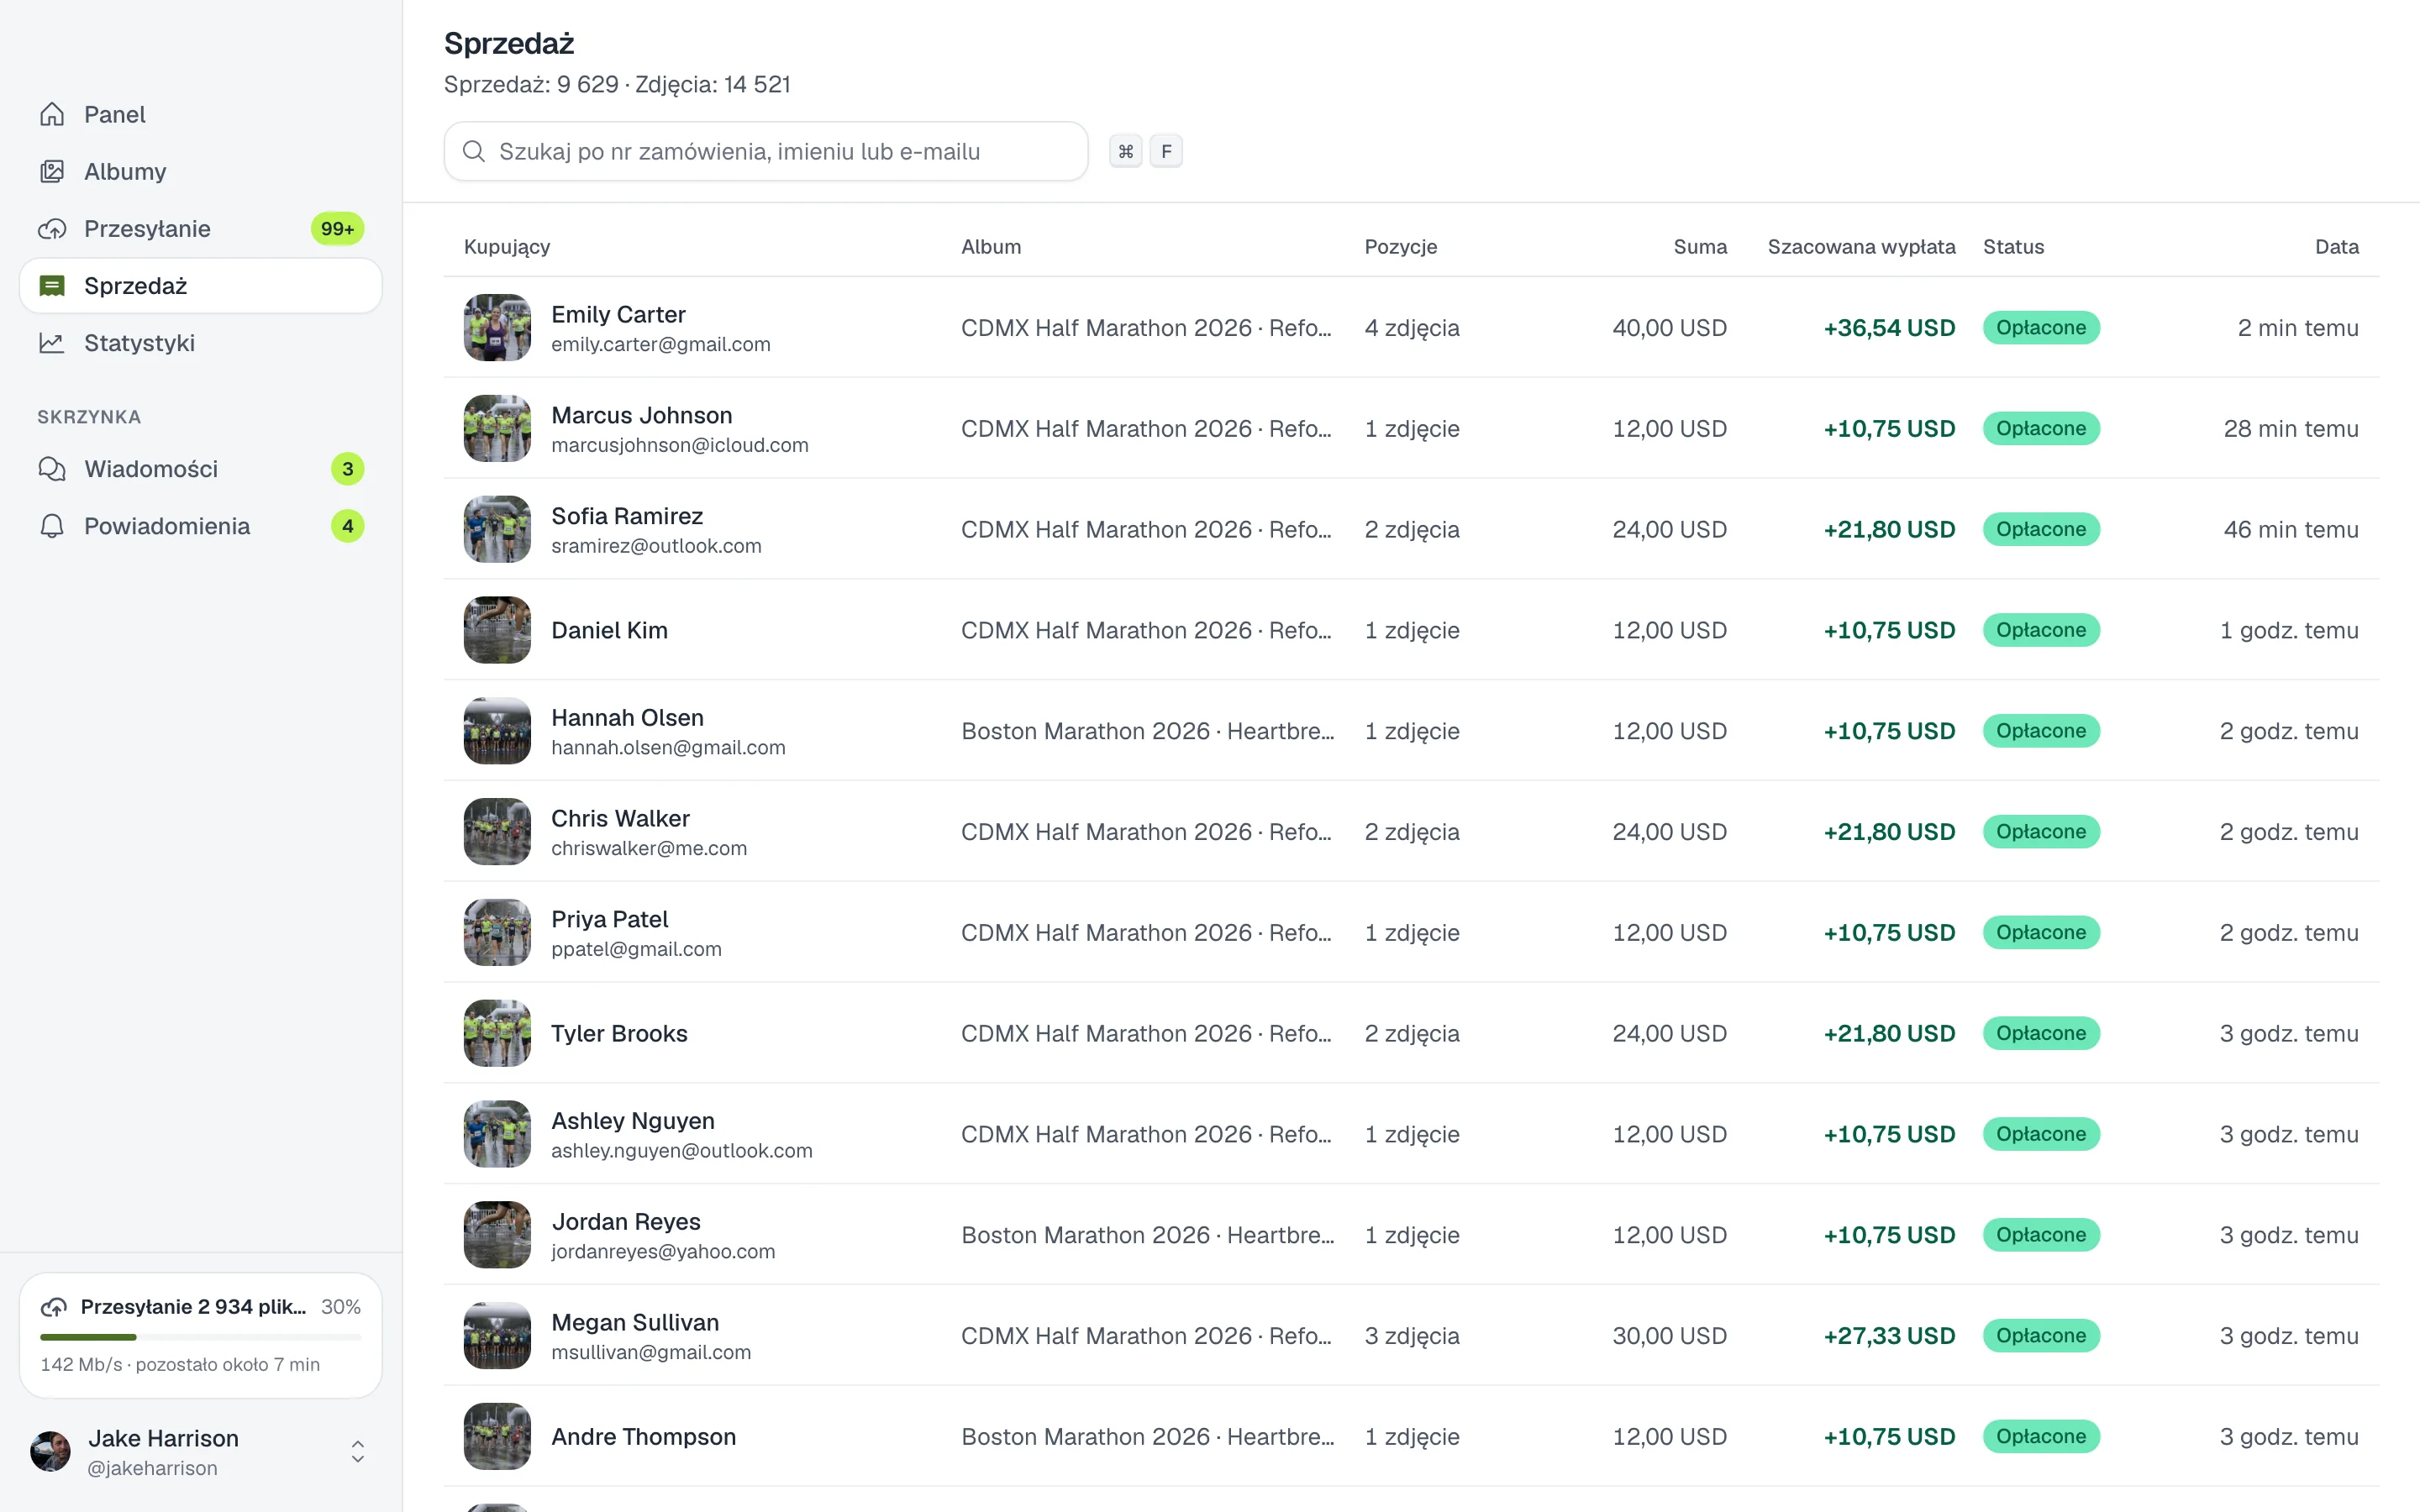This screenshot has width=2420, height=1512.
Task: Click the badge showing 3 on Wiadomości
Action: coord(347,469)
